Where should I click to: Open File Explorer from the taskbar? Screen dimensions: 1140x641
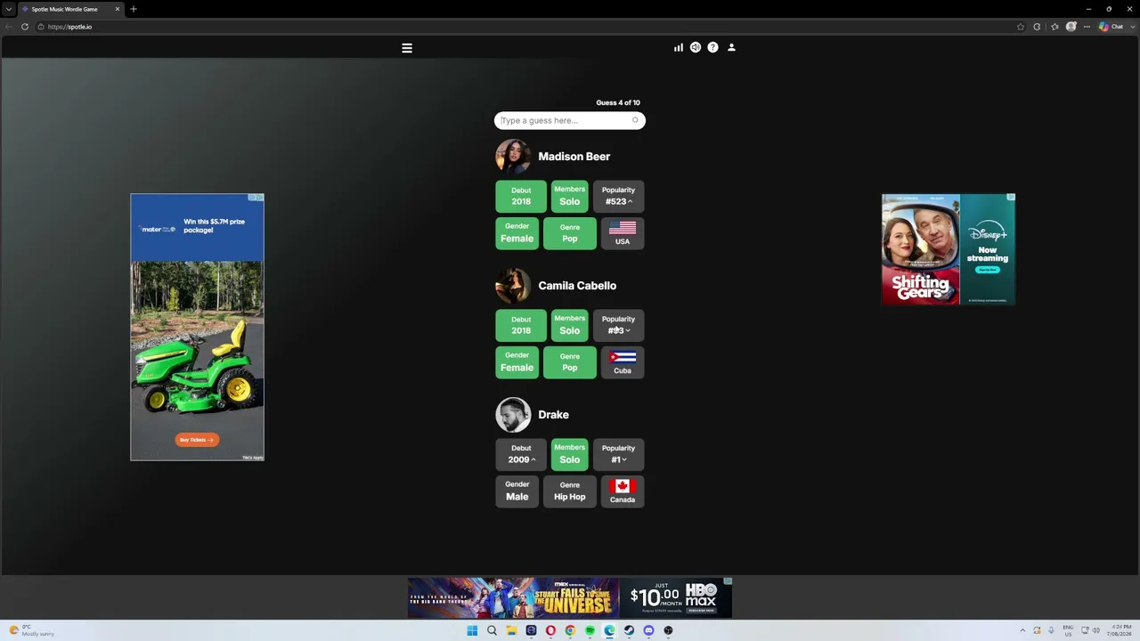click(x=511, y=631)
